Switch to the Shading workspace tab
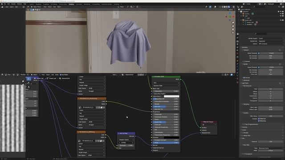Viewport: 285px width, 160px height. 71,4
